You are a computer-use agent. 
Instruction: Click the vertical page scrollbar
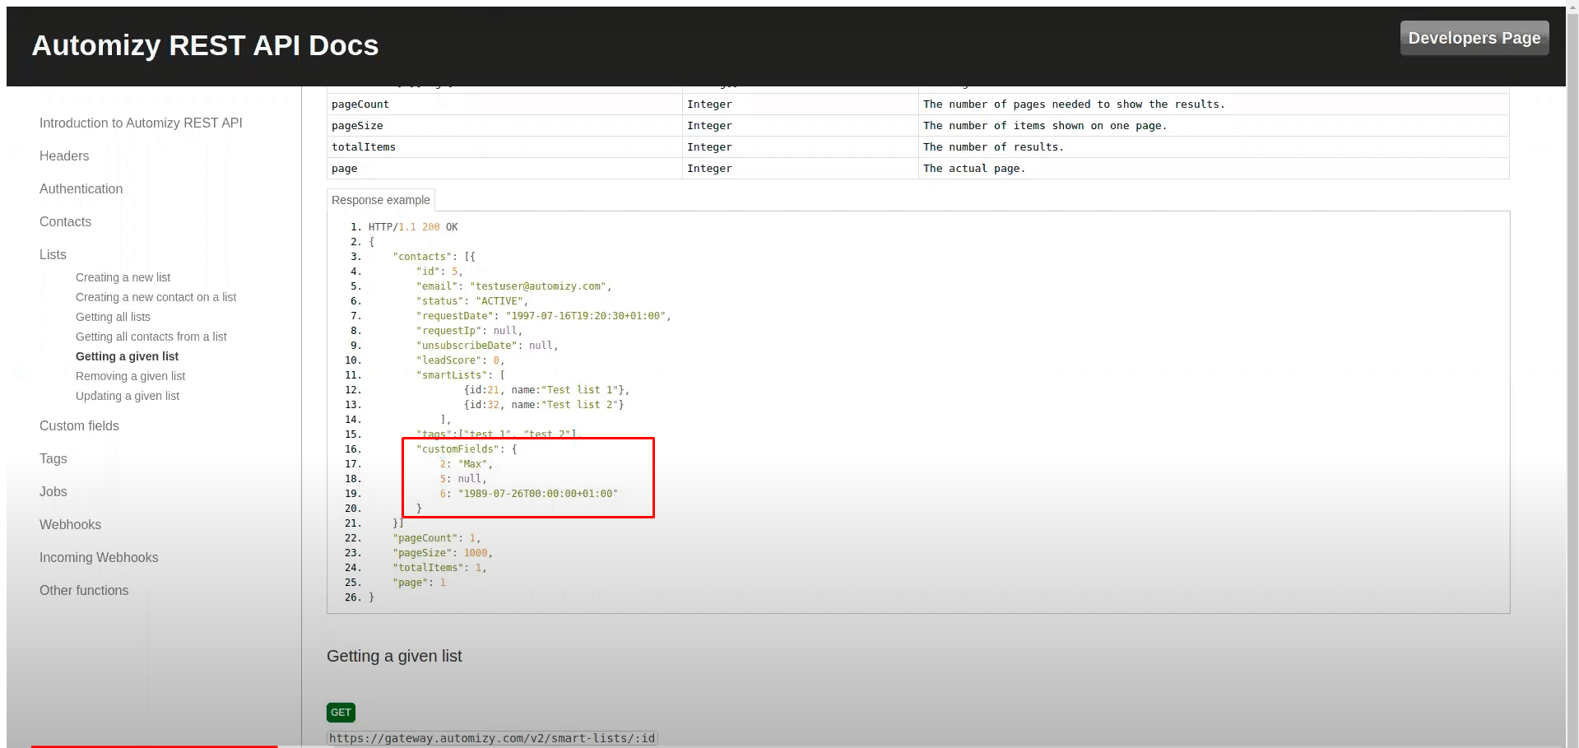[1572, 374]
